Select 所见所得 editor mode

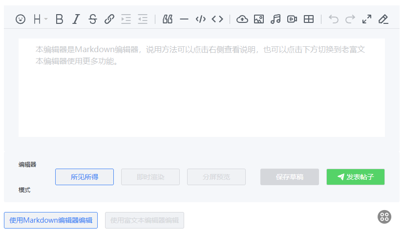tap(85, 177)
